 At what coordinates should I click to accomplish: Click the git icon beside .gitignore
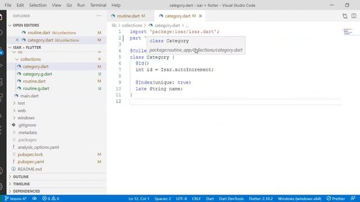point(13,125)
